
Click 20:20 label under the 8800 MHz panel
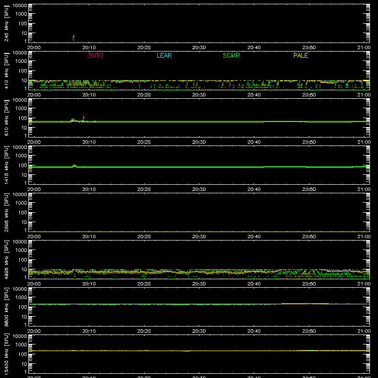coord(144,331)
